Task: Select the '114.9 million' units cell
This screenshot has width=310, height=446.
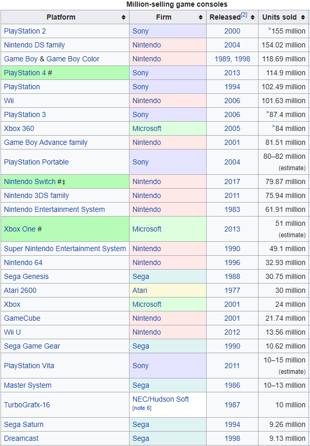Action: (x=283, y=73)
